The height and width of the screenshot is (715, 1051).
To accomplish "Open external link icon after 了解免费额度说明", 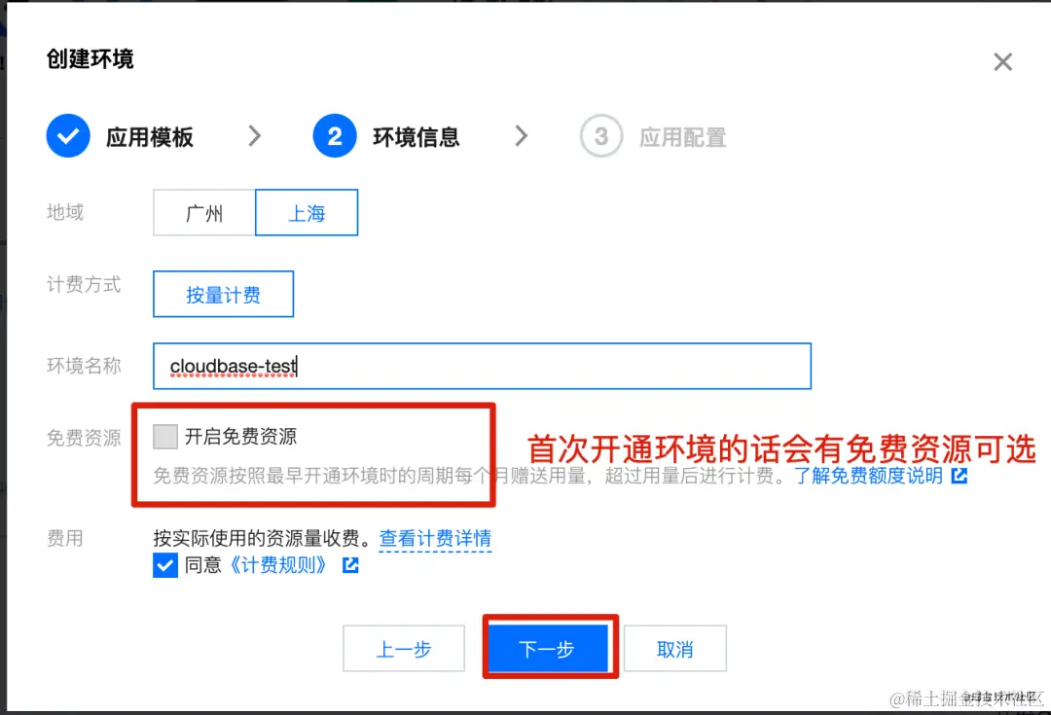I will (x=960, y=476).
